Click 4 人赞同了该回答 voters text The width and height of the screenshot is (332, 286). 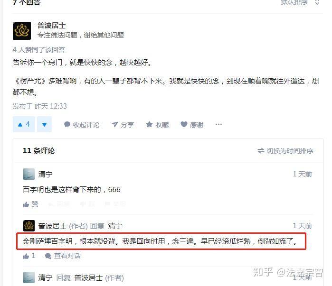(39, 50)
